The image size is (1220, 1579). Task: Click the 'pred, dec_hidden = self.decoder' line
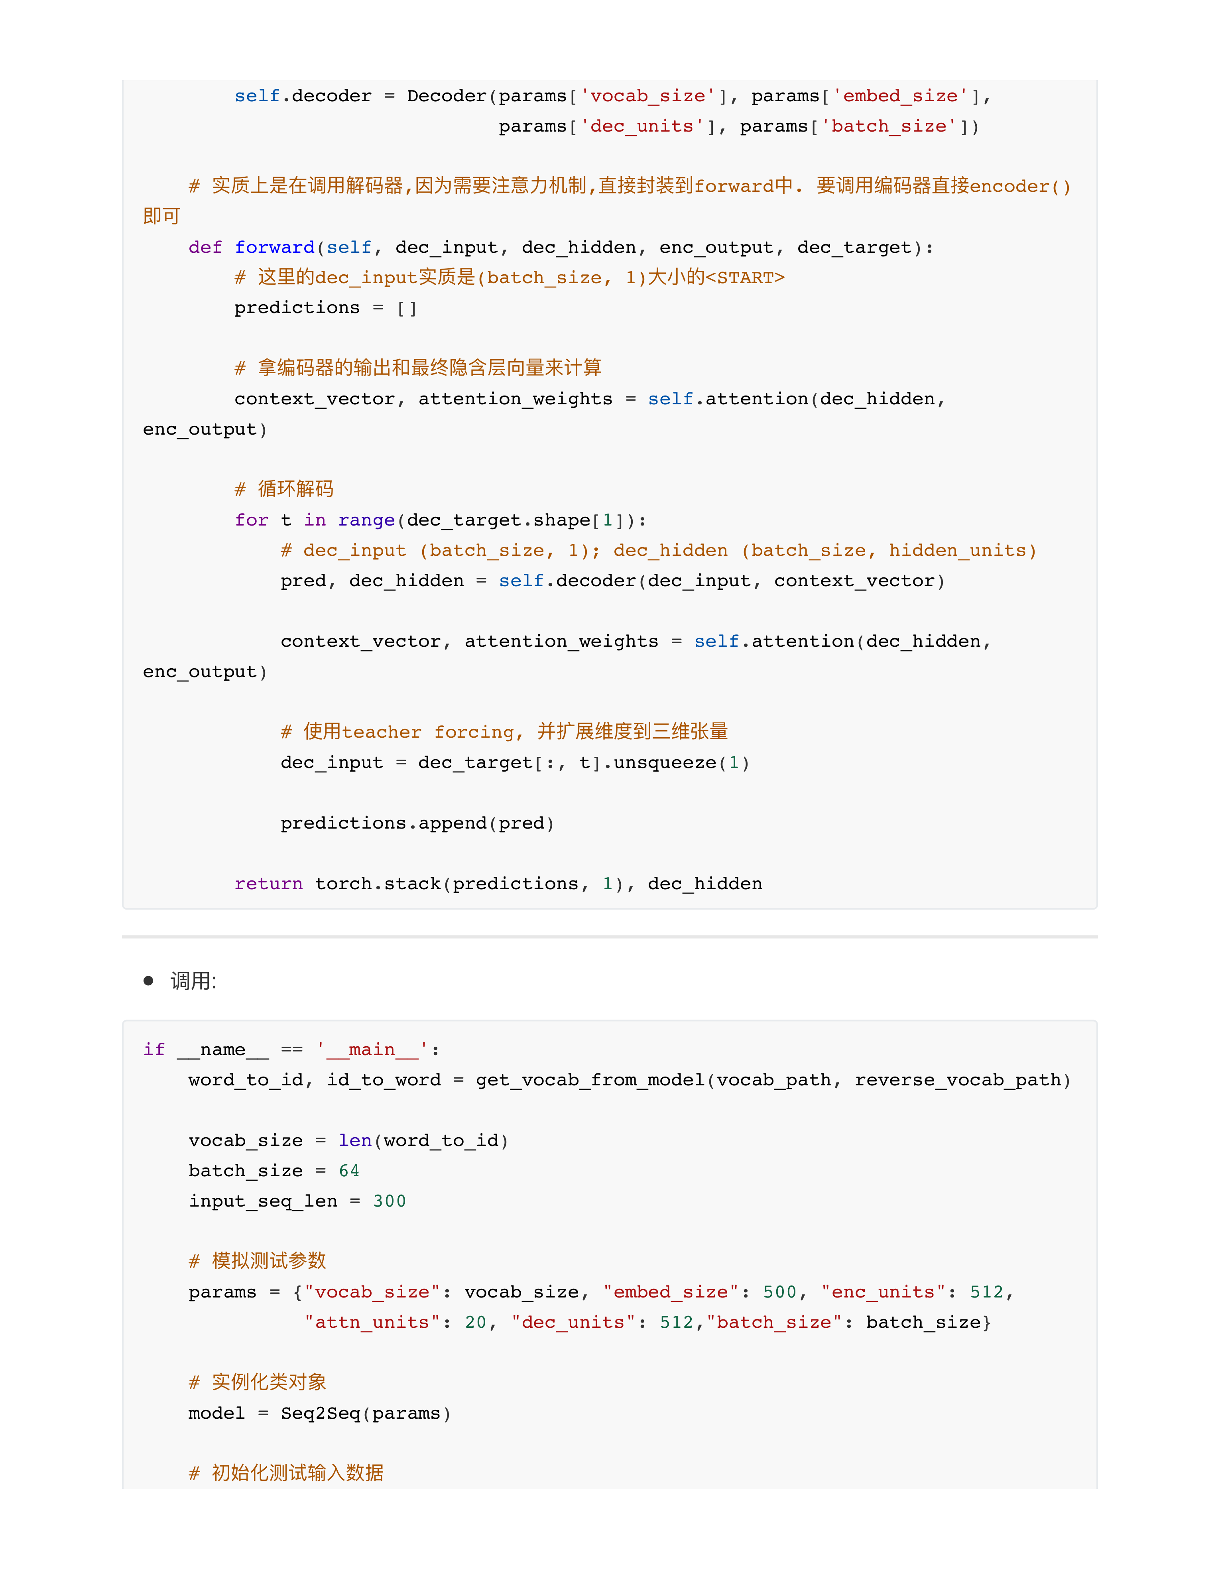[x=612, y=581]
